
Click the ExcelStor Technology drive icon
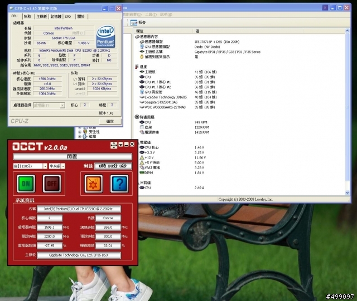(x=142, y=97)
